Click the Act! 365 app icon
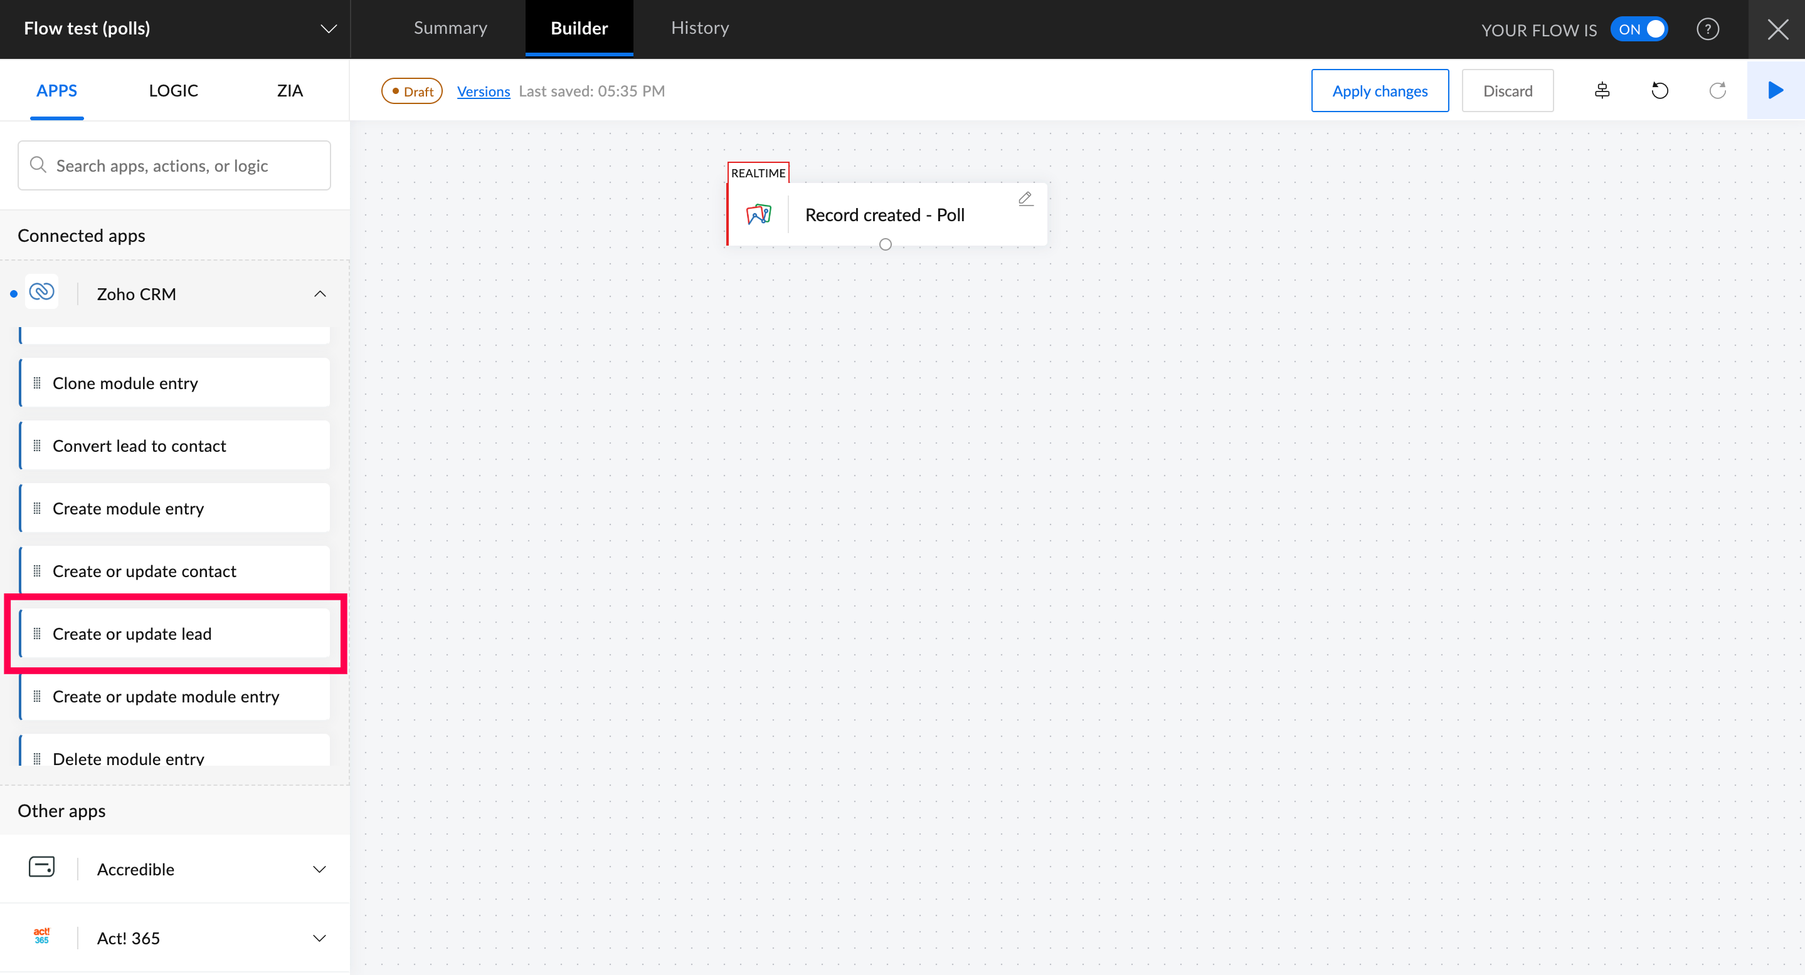Screen dimensions: 1805x975 (42, 937)
